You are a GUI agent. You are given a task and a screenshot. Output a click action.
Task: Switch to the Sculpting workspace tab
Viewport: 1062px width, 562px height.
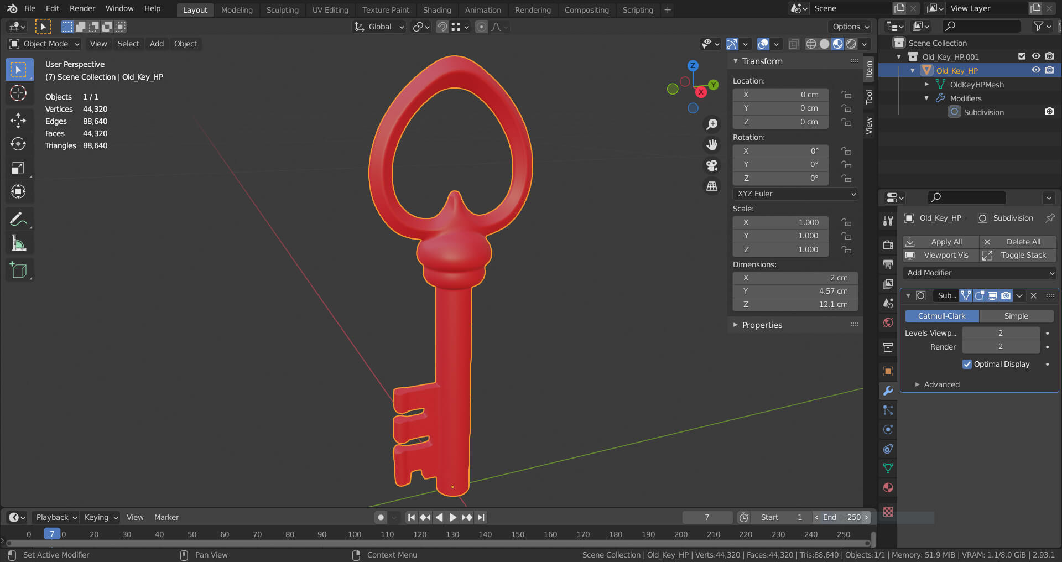[x=282, y=10]
